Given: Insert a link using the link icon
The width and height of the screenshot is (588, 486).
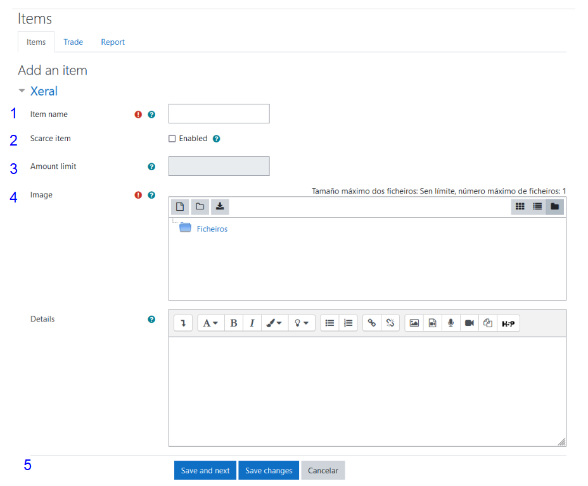Looking at the screenshot, I should coord(372,323).
